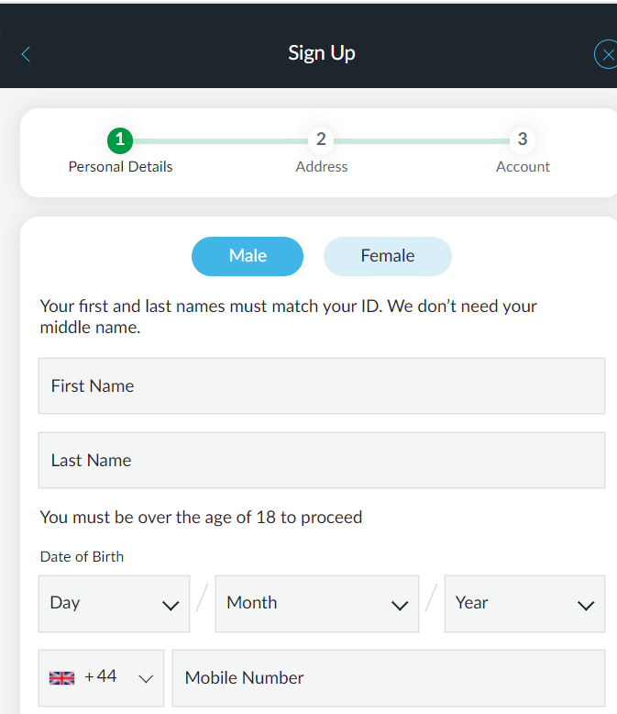The width and height of the screenshot is (617, 714).
Task: Select the Male gender option
Action: 248,256
